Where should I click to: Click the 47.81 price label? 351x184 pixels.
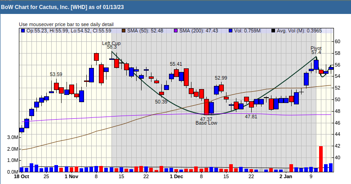[251, 117]
